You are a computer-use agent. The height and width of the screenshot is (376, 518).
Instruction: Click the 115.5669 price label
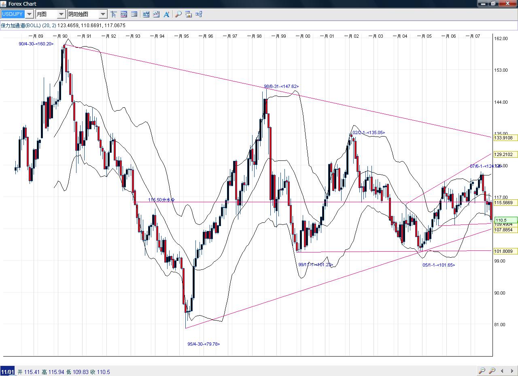(505, 203)
